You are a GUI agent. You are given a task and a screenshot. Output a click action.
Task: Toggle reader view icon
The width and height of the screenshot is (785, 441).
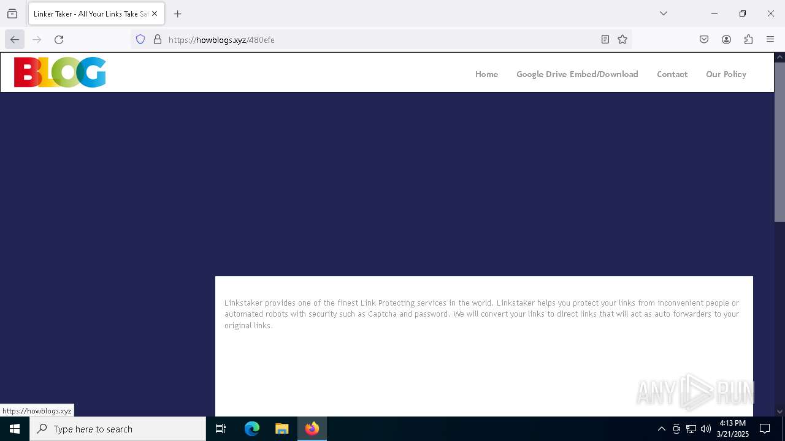[x=605, y=40]
